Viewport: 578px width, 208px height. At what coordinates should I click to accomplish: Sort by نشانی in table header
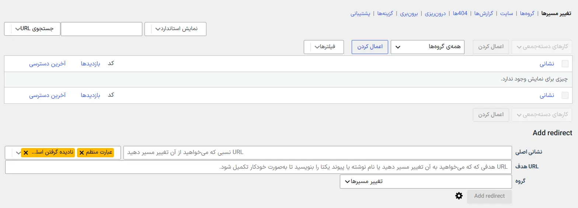coord(547,64)
